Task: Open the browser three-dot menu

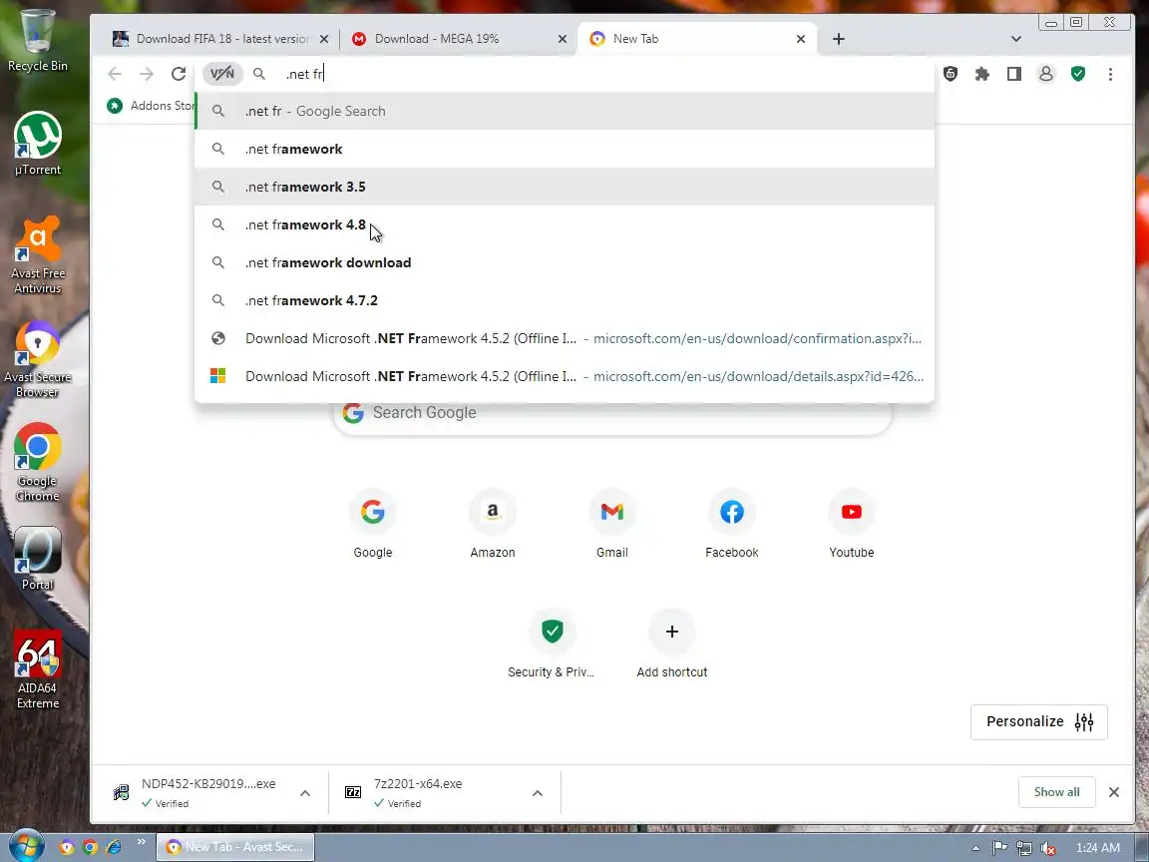Action: 1110,73
